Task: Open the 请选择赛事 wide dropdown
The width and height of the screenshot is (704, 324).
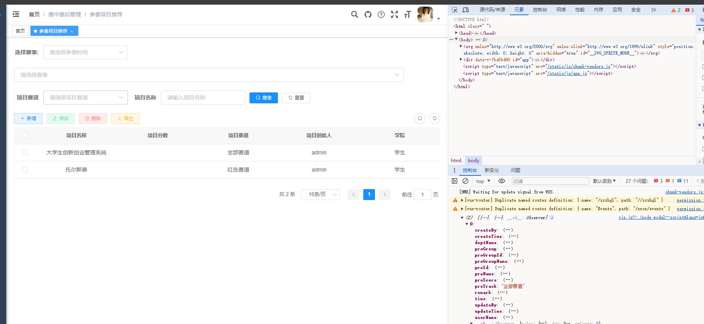Action: click(x=209, y=75)
